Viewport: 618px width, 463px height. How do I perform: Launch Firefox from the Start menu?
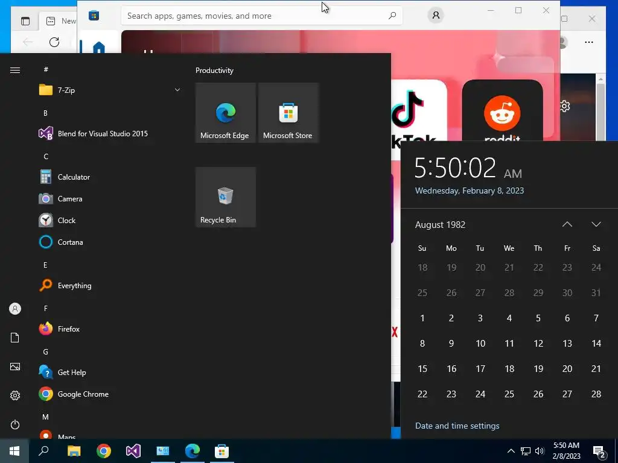coord(110,329)
